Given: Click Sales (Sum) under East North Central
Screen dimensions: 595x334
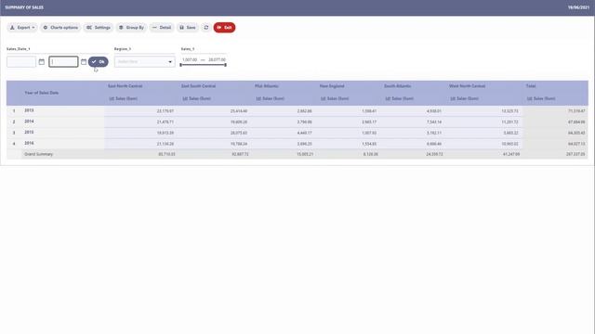Looking at the screenshot, I should coord(124,99).
